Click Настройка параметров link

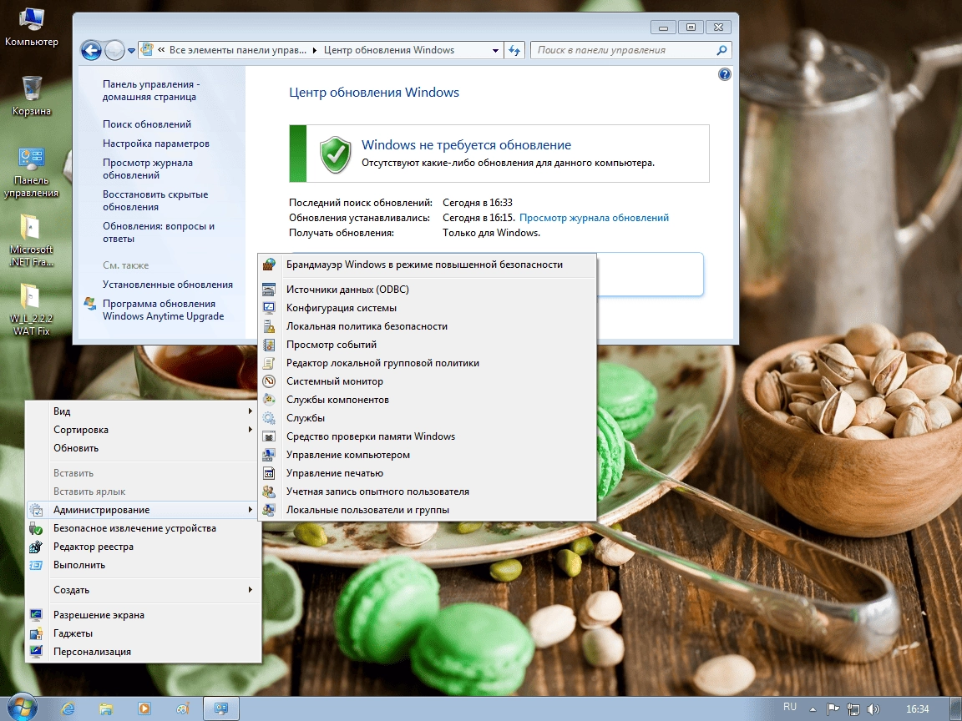[x=156, y=144]
